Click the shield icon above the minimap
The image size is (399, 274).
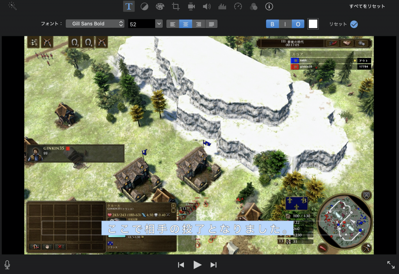click(x=366, y=195)
